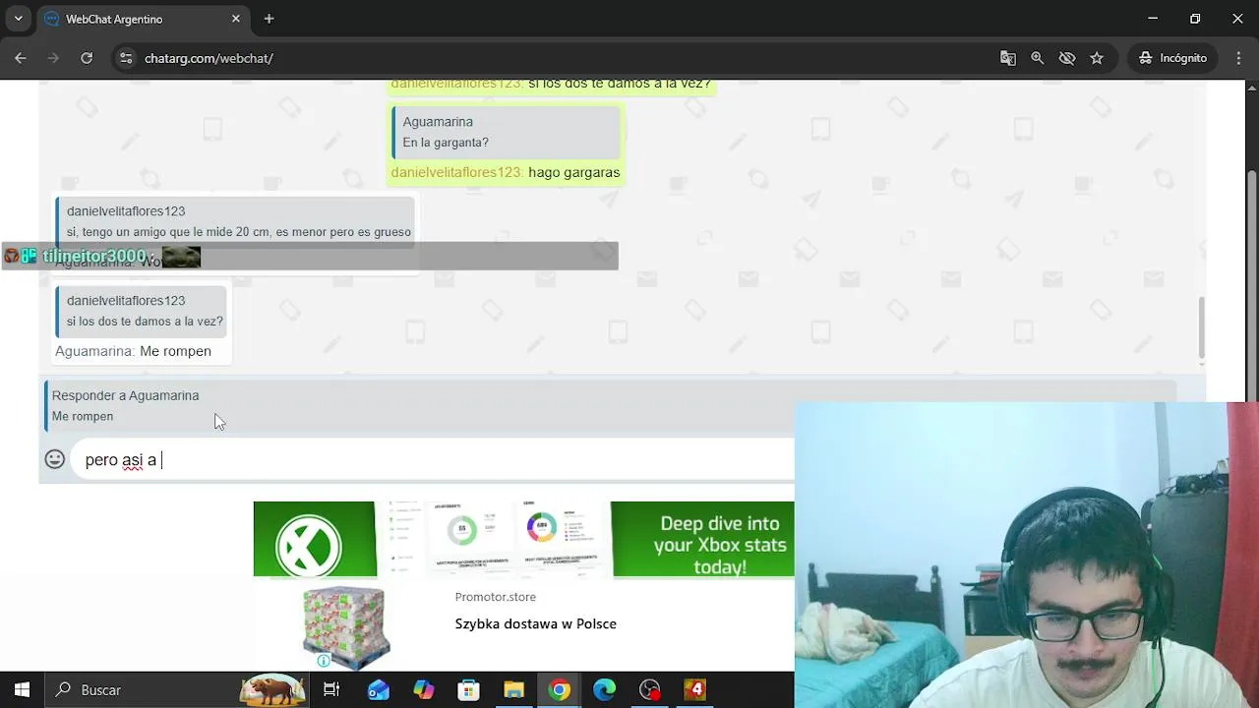Open the third-party cookies blocked eye icon
The height and width of the screenshot is (708, 1259).
[1067, 58]
